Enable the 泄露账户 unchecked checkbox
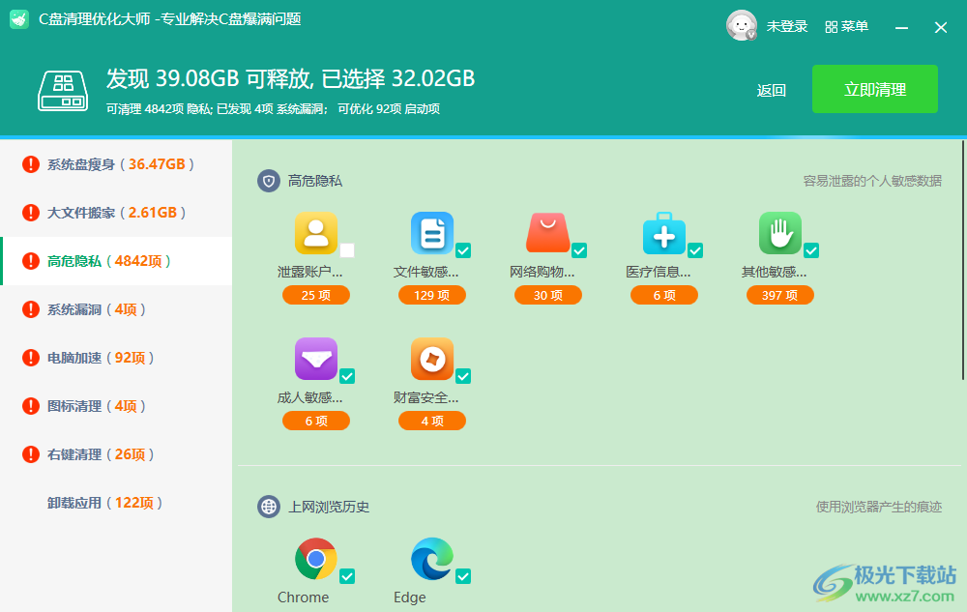Image resolution: width=967 pixels, height=612 pixels. click(x=347, y=251)
